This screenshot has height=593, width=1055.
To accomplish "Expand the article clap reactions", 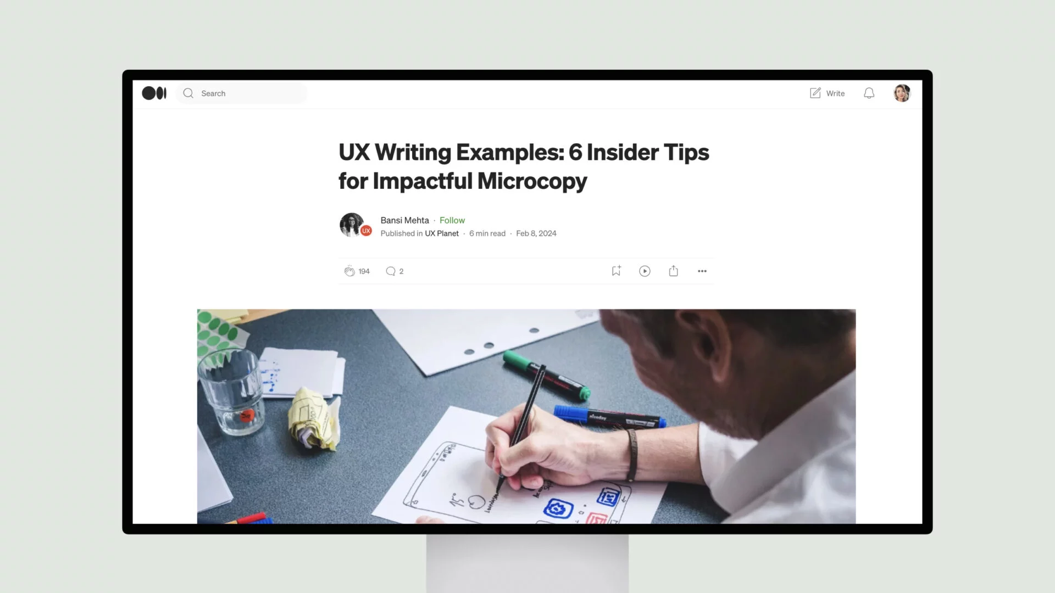I will click(364, 271).
